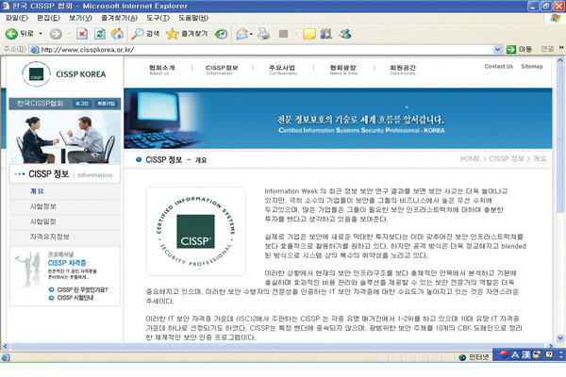Image resolution: width=566 pixels, height=377 pixels.
Task: Open the 보기(V) menu
Action: tap(80, 18)
